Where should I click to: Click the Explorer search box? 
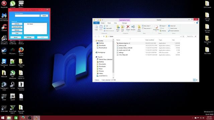tap(191, 36)
